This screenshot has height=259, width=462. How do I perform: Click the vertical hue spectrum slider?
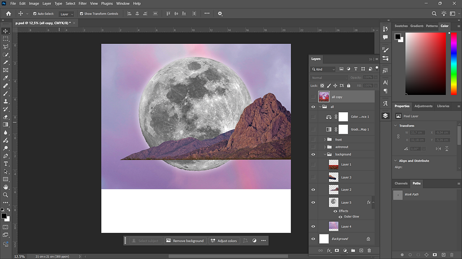(x=454, y=63)
